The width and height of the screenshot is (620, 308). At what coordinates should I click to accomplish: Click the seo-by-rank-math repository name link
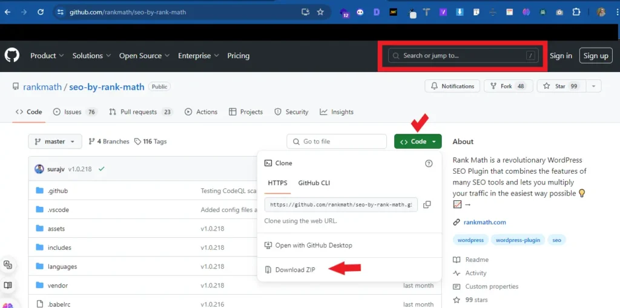click(107, 87)
